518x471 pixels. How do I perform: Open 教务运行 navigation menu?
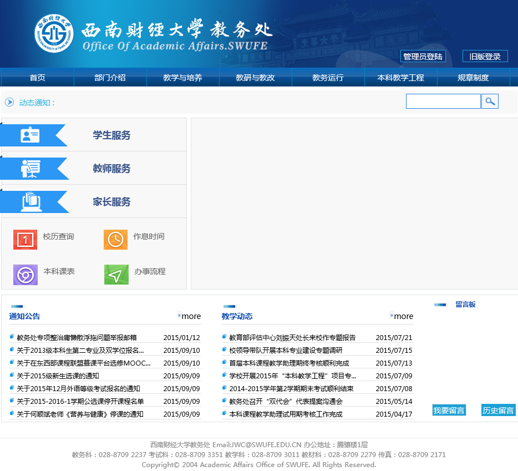[x=328, y=78]
